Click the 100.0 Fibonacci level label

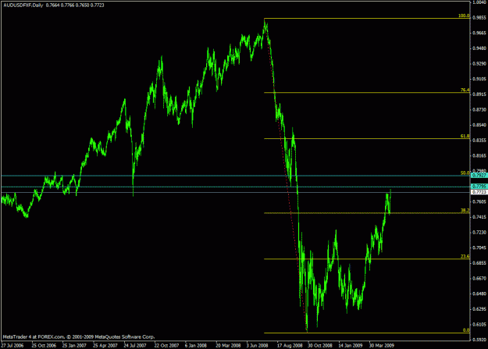(464, 16)
